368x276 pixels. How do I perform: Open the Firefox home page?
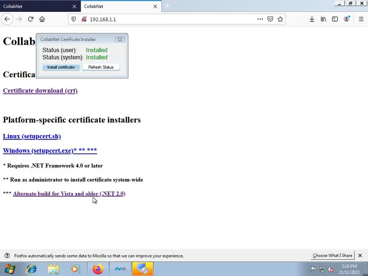coord(42,19)
